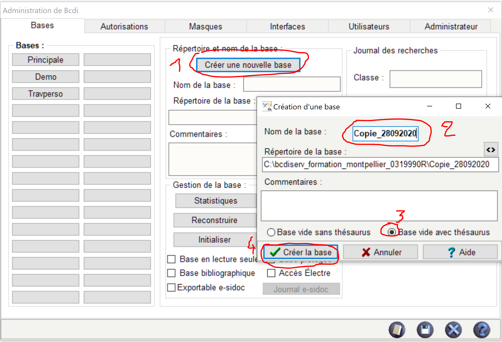Click the Statistiques button
The image size is (502, 342).
[x=216, y=201]
